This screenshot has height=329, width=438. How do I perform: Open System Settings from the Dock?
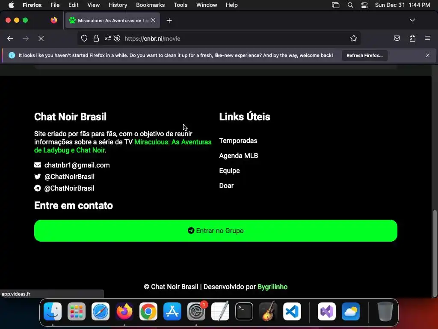click(196, 311)
